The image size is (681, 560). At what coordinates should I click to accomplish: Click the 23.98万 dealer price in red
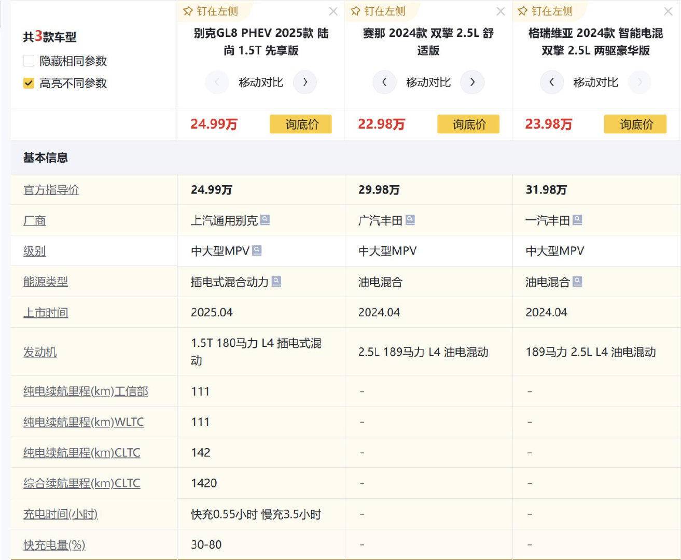click(x=549, y=124)
